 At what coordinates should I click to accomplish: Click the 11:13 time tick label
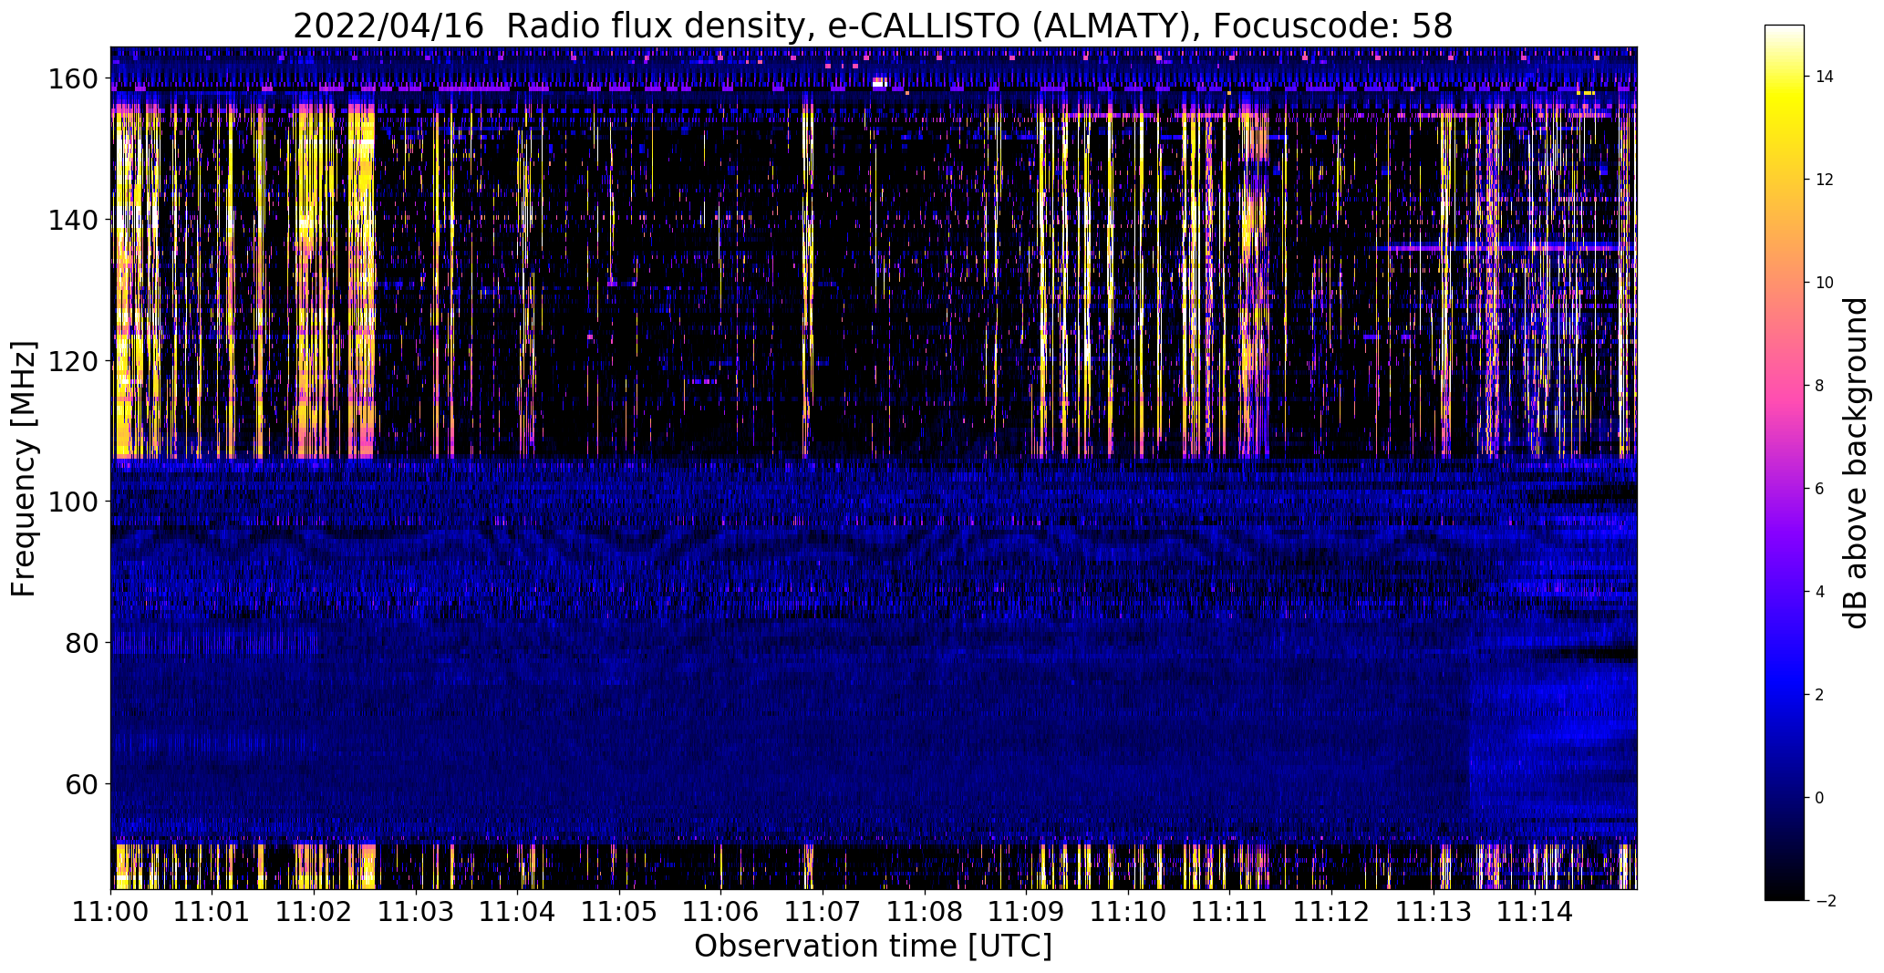[x=1434, y=911]
